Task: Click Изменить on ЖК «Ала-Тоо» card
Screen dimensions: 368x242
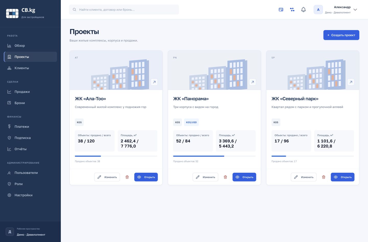Action: coord(107,177)
